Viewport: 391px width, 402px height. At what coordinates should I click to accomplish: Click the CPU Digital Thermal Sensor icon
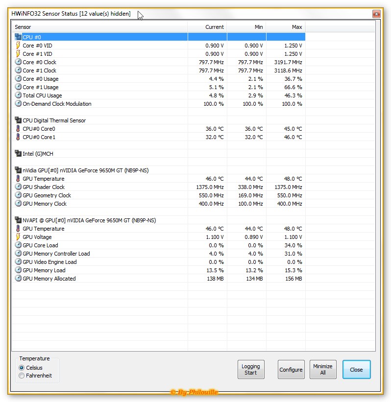pos(18,120)
